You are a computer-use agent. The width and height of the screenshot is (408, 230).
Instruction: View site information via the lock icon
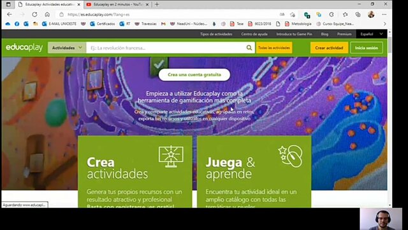pyautogui.click(x=61, y=15)
